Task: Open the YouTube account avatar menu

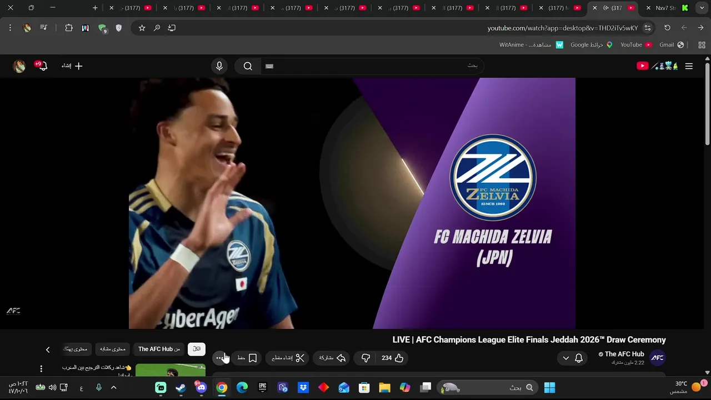Action: (x=19, y=66)
